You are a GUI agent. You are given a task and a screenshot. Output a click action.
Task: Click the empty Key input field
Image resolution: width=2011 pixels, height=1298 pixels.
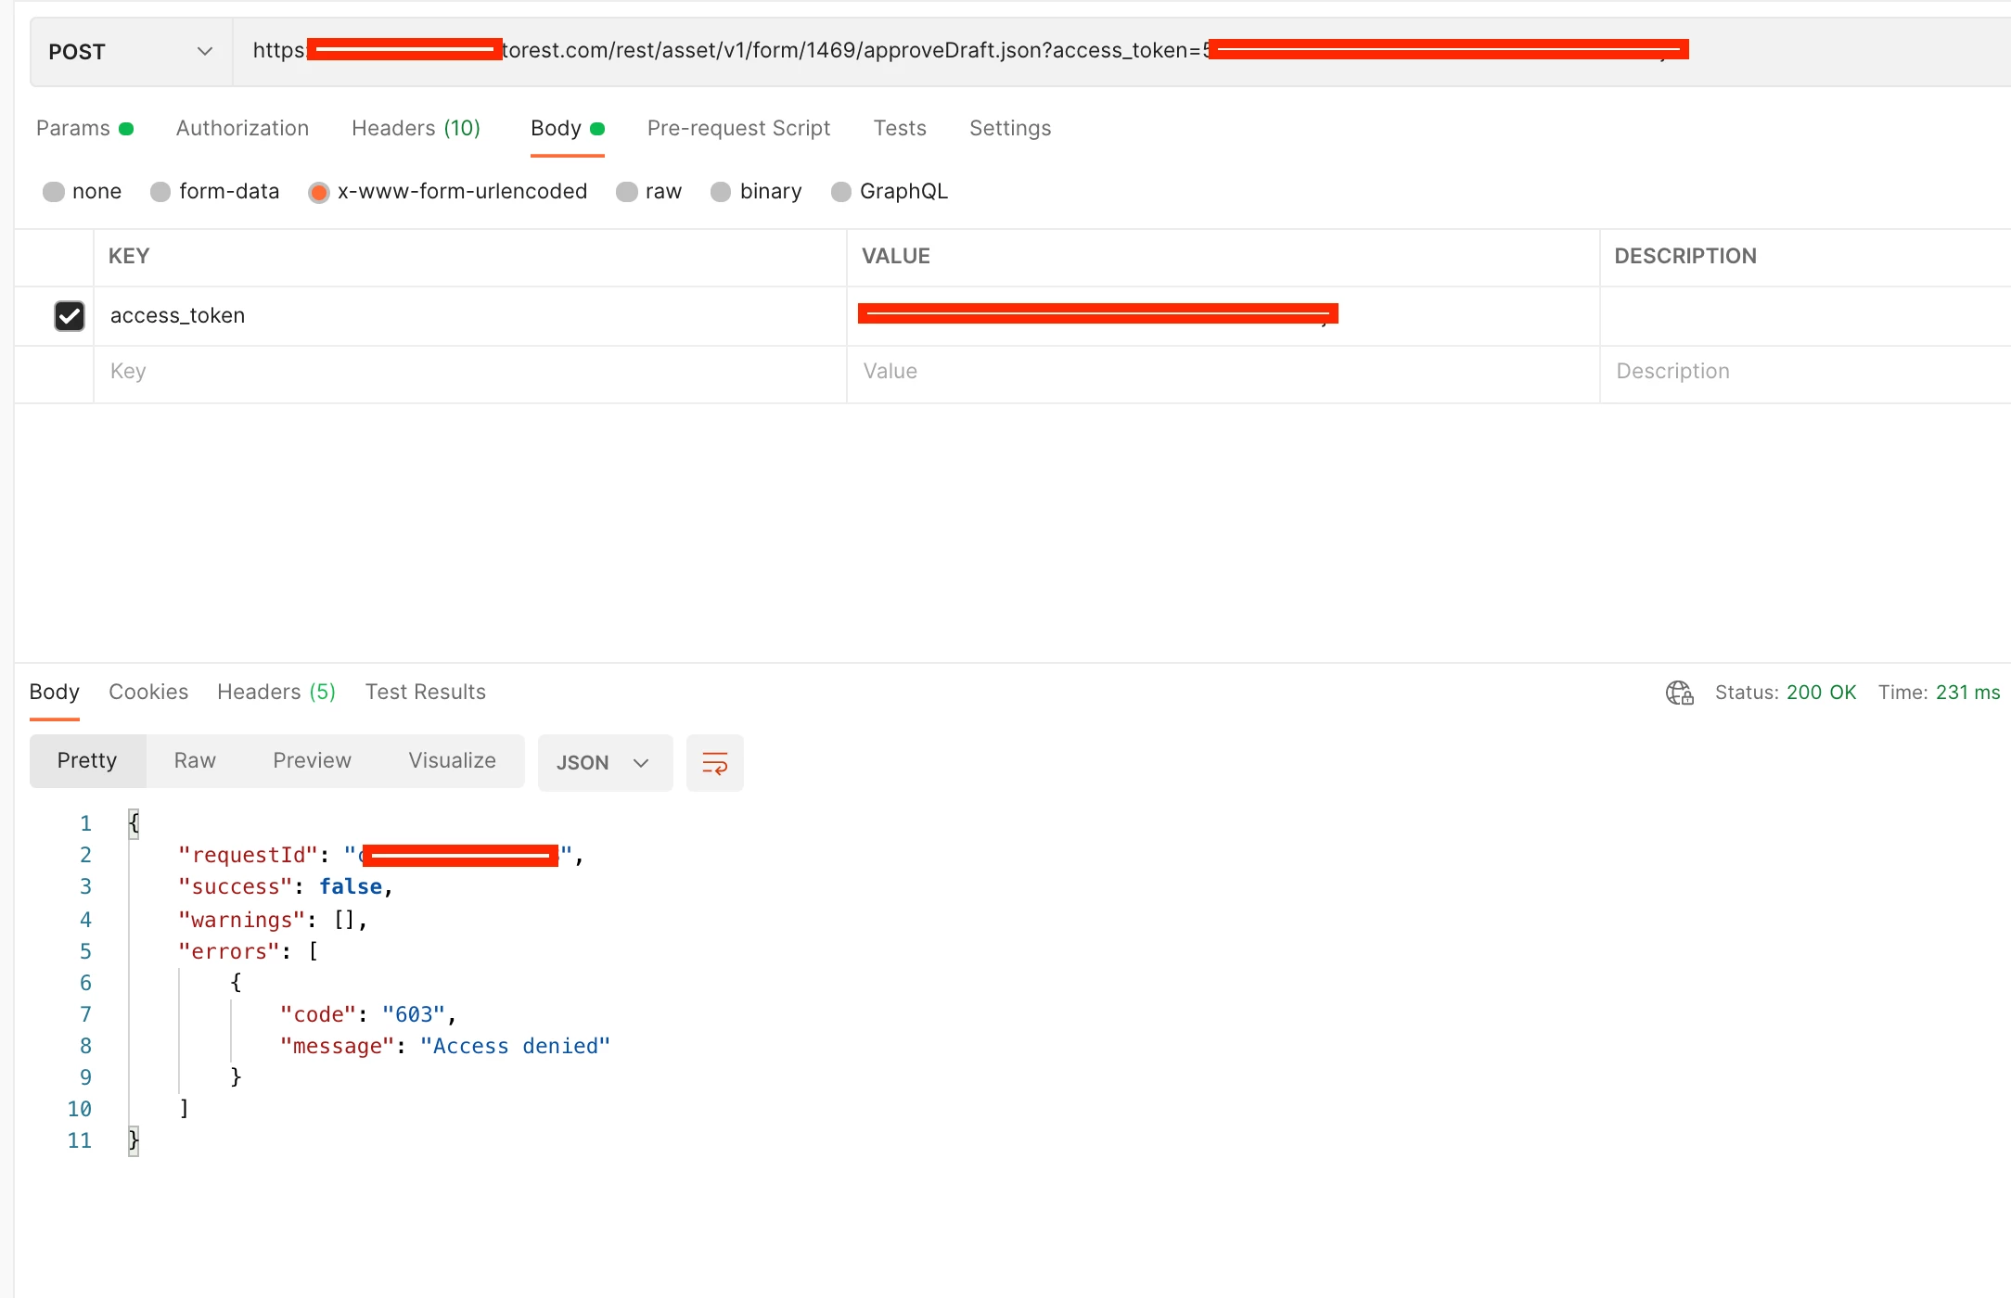[x=468, y=372]
